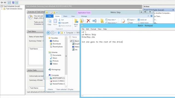Viewport: 175px width, 98px height.
Task: Open Notepad View menu
Action: tap(100, 29)
